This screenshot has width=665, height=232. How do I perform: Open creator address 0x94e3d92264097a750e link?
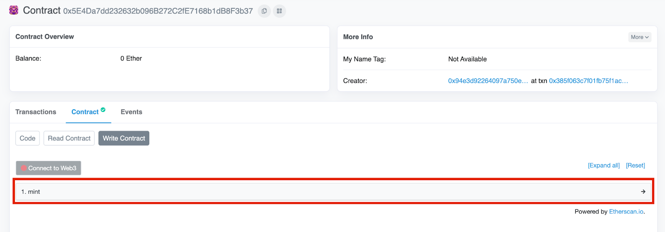point(488,81)
